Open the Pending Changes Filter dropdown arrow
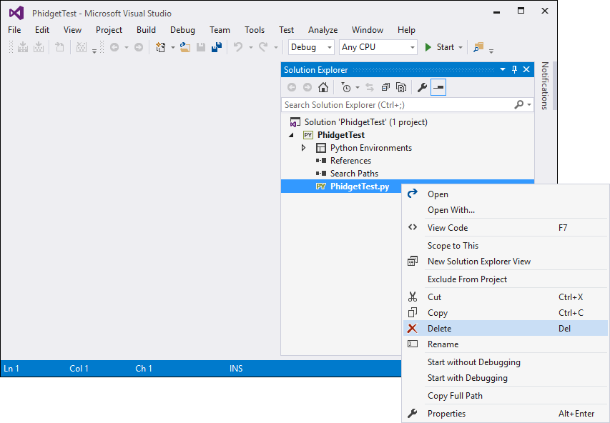The image size is (610, 423). pyautogui.click(x=358, y=87)
